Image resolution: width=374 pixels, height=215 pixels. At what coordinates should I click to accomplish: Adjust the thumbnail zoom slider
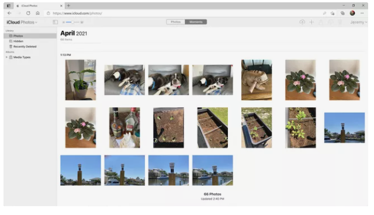(x=72, y=22)
